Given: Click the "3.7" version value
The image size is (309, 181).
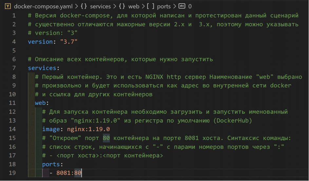Looking at the screenshot, I should pos(69,42).
